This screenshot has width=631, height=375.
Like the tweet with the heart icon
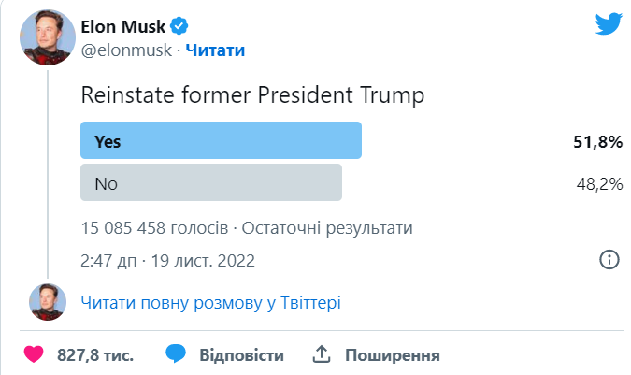pyautogui.click(x=34, y=355)
